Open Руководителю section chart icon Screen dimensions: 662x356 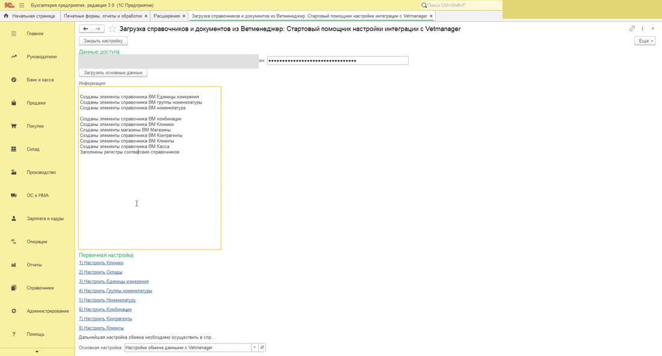coord(13,57)
